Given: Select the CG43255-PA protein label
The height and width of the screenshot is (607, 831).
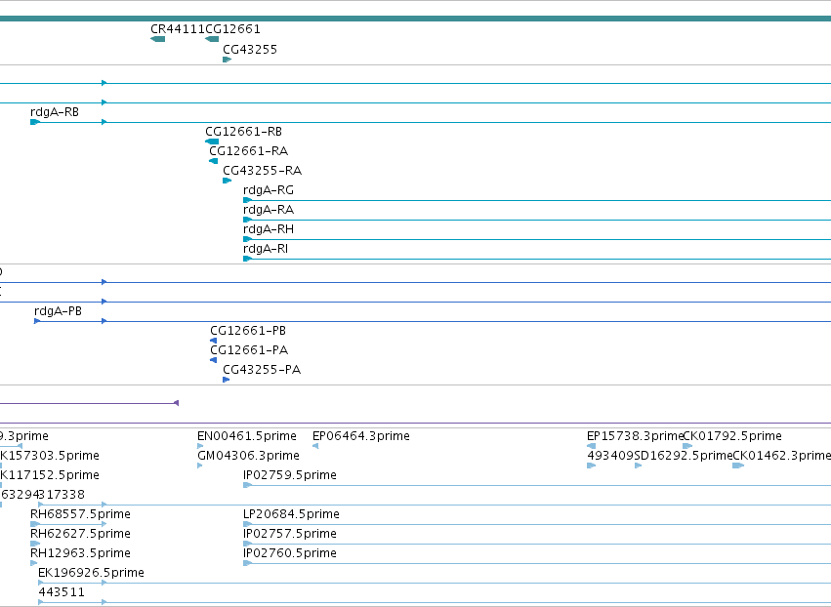Looking at the screenshot, I should 262,370.
